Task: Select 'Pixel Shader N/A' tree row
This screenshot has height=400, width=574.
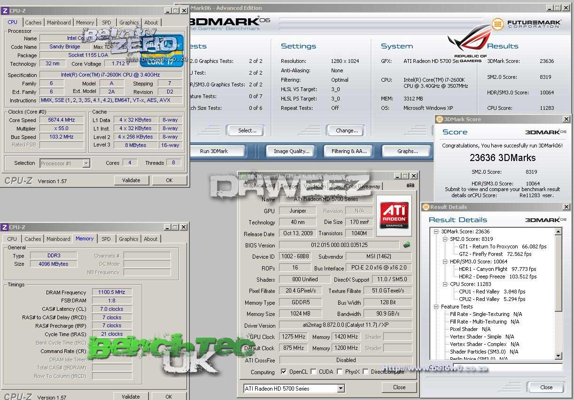Action: point(470,329)
